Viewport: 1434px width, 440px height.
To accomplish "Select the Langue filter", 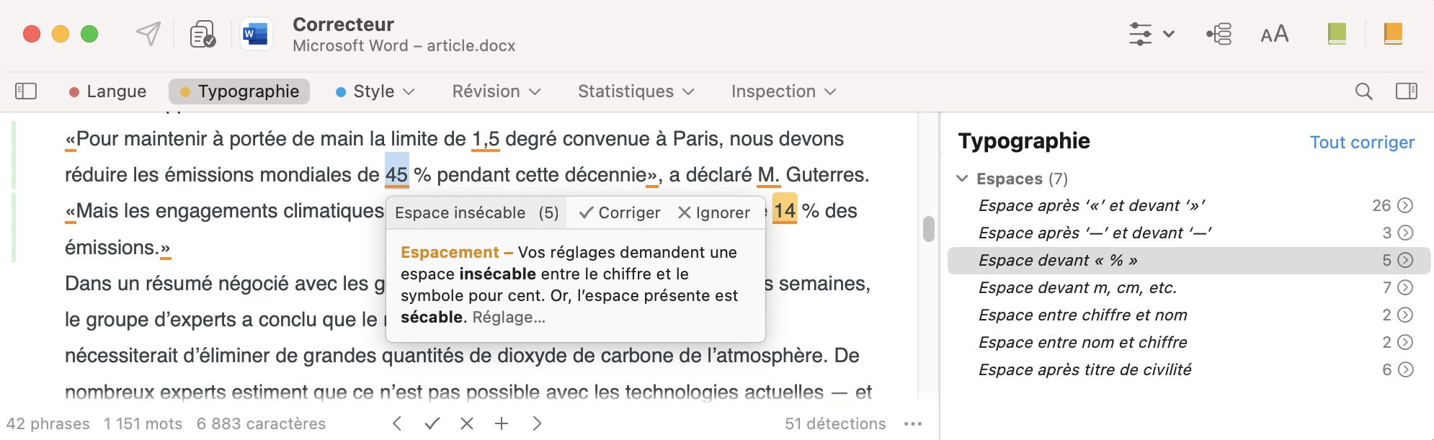I will tap(107, 91).
